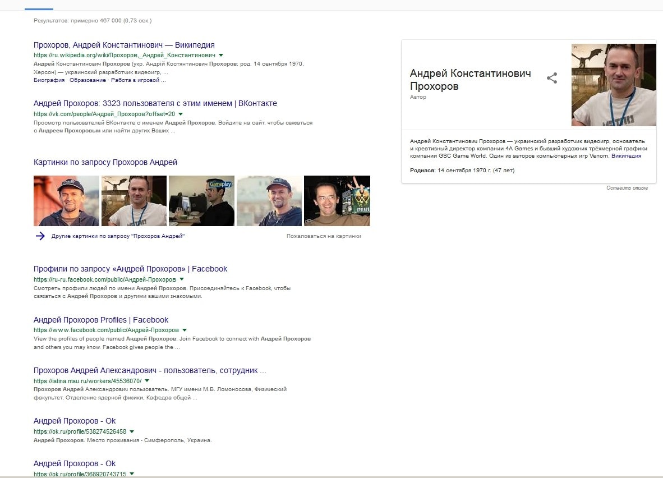
Task: Click the https://vk.com/people/Андрей_Прохоров?offset=20 URL text
Action: pyautogui.click(x=104, y=114)
